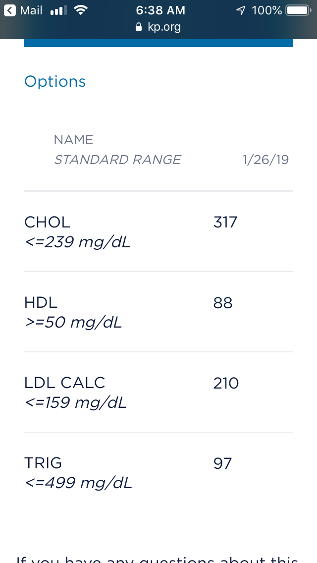Select the TRIG test name
This screenshot has height=563, width=317.
(43, 463)
